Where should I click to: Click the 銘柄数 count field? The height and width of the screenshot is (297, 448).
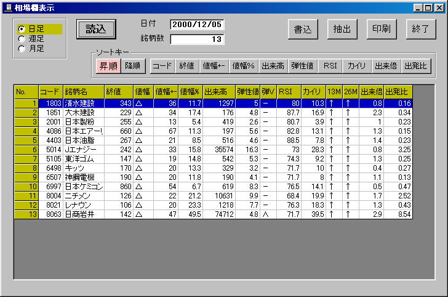197,39
